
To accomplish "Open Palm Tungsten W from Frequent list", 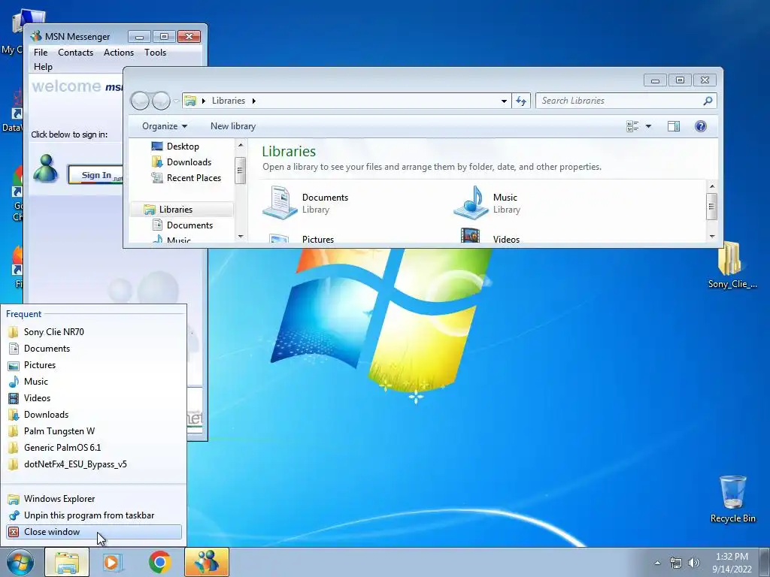I will (x=94, y=430).
